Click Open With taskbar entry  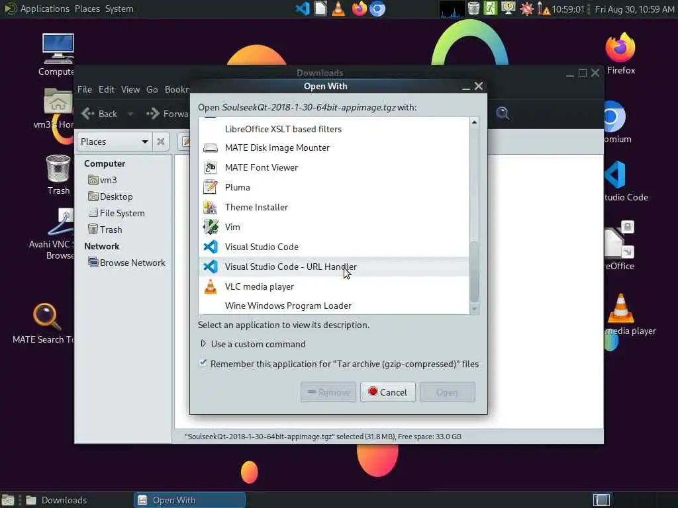189,500
